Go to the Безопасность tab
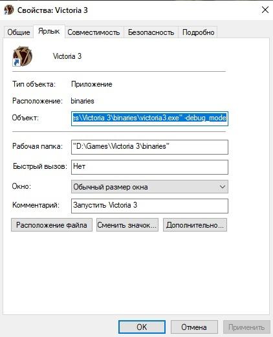This screenshot has width=273, height=337. pyautogui.click(x=151, y=32)
